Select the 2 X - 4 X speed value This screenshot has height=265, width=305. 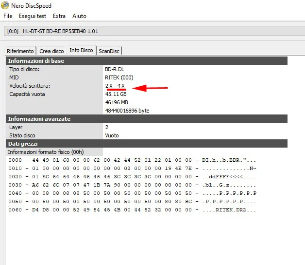[115, 86]
